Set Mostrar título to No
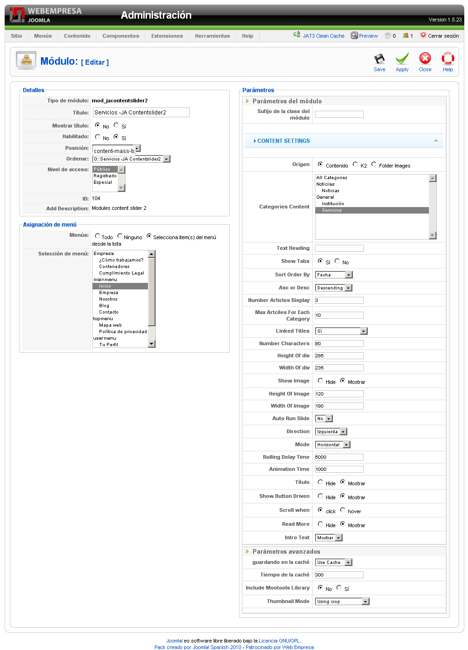468x650 pixels. coord(97,125)
